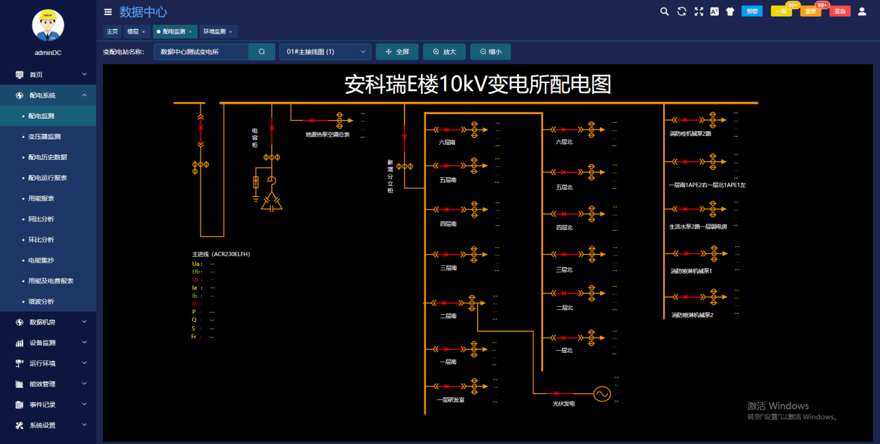Click the refresh icon in the top toolbar
Screen dimensions: 880x444
[x=680, y=11]
